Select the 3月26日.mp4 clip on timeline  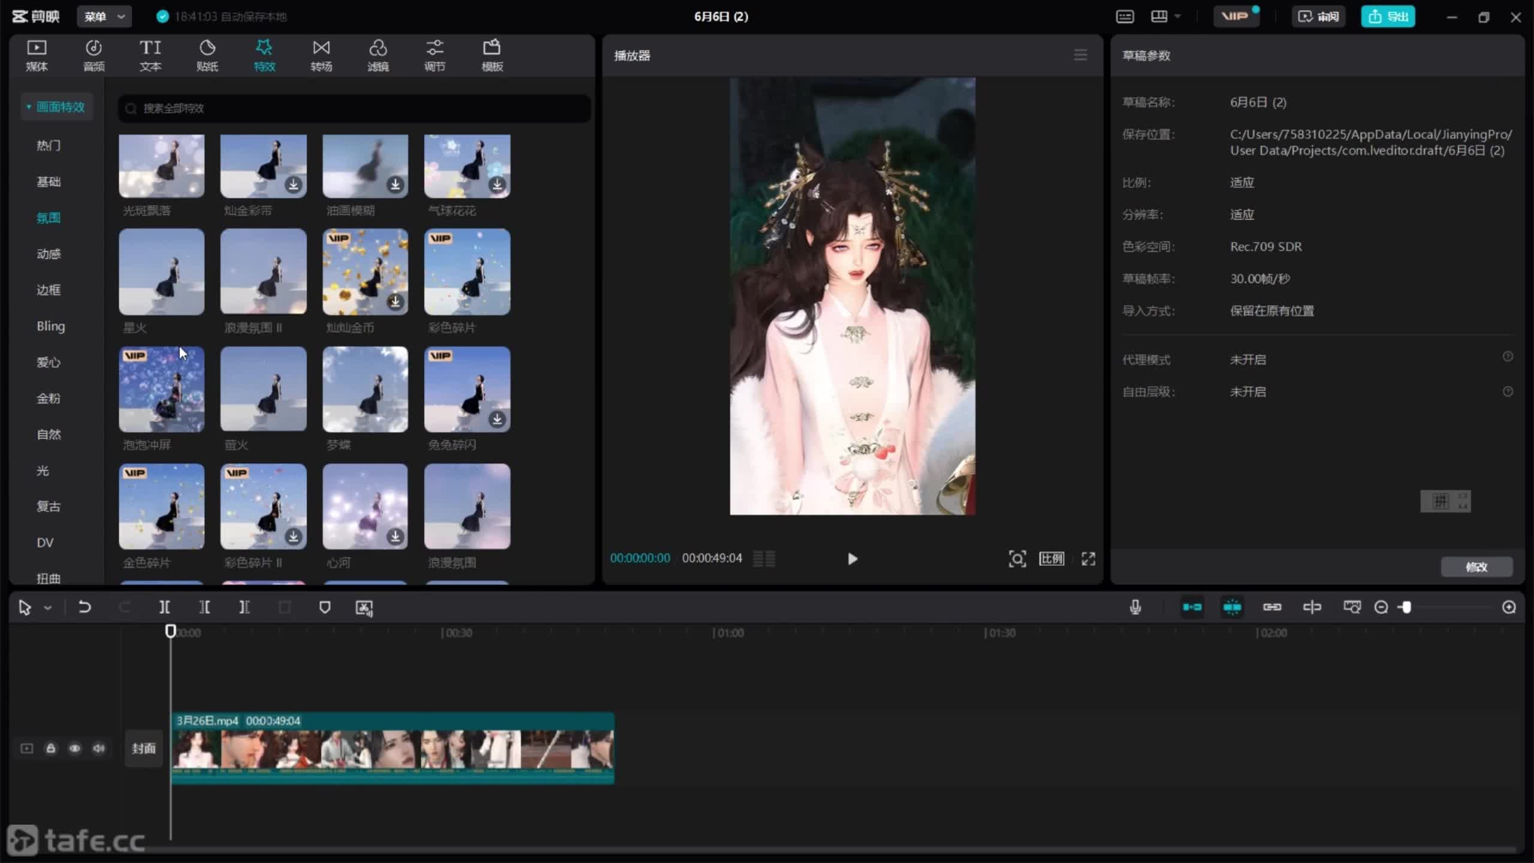click(x=392, y=748)
